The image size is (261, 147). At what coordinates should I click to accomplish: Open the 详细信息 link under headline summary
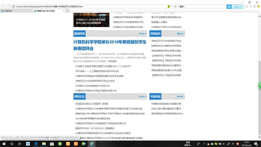coord(112,61)
